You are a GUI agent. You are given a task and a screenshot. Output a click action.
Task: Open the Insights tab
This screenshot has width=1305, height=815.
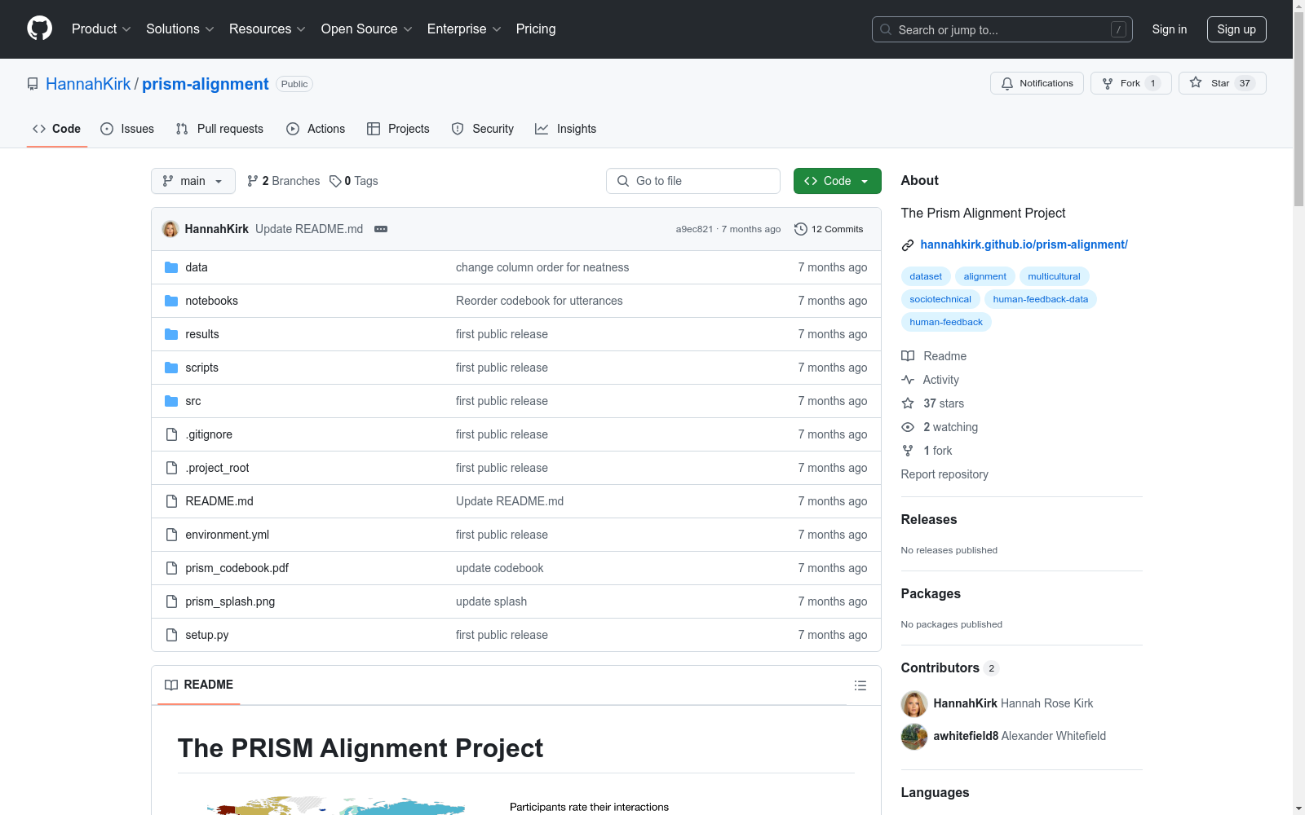coord(566,129)
